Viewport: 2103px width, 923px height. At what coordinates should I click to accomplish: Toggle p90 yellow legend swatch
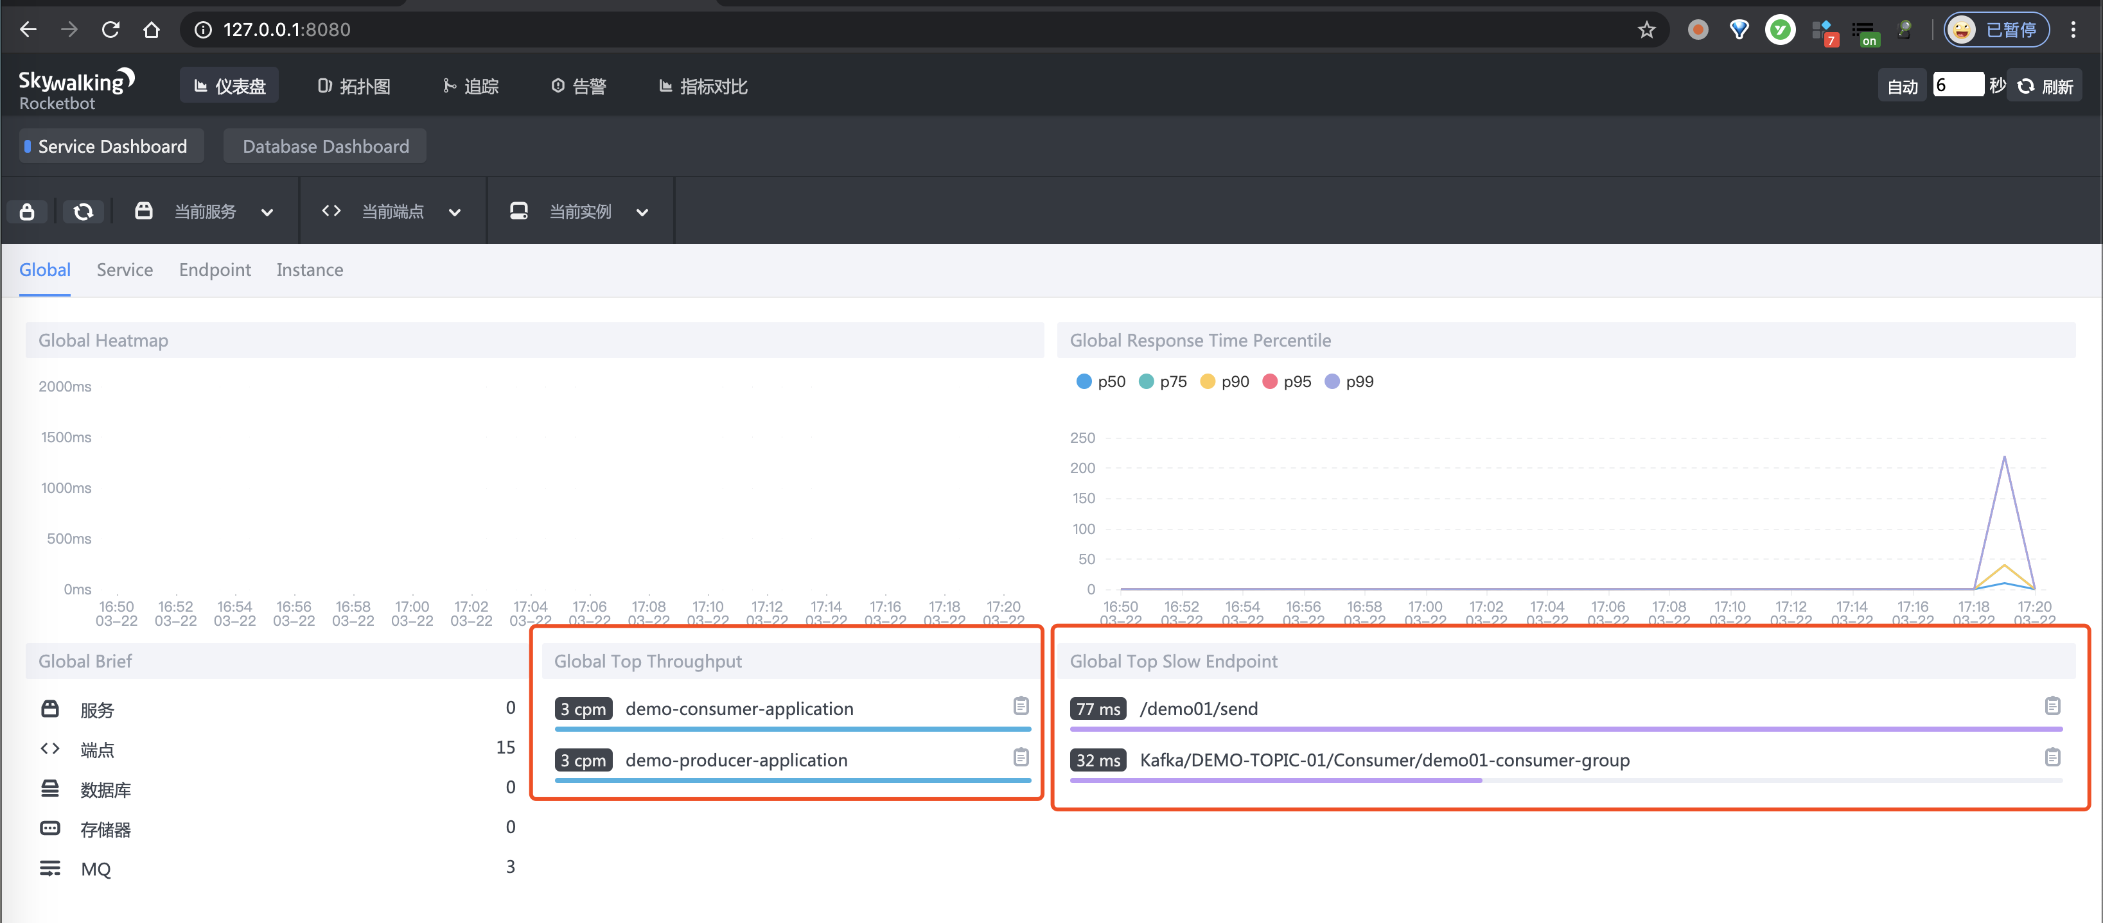point(1208,382)
